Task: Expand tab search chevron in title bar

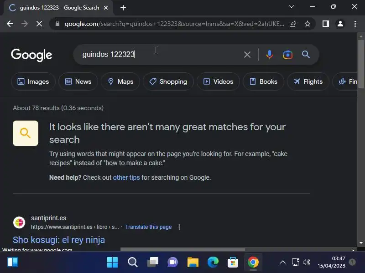Action: click(292, 6)
